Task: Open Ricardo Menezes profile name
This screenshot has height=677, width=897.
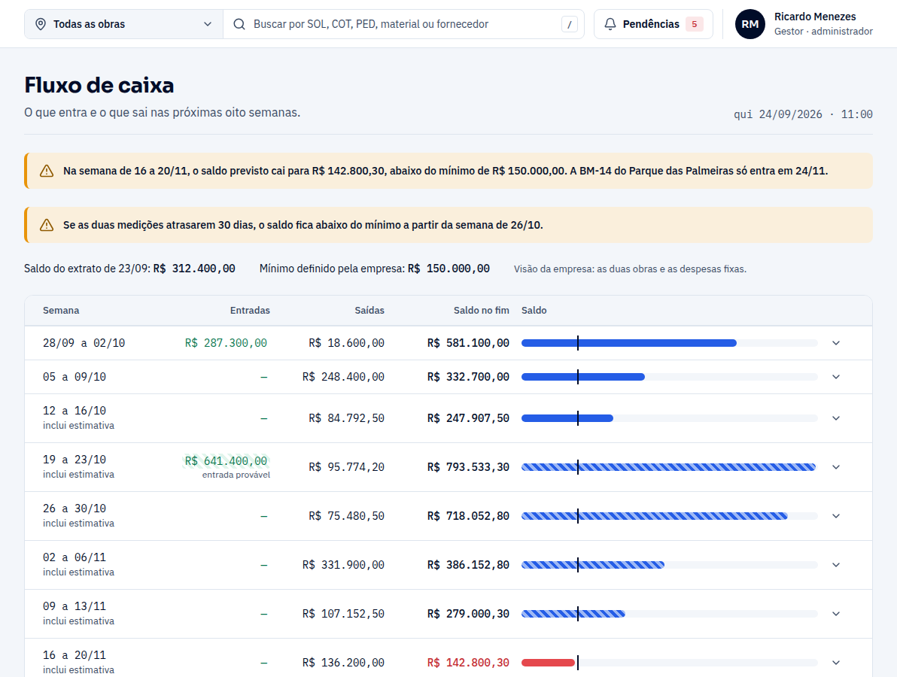Action: pyautogui.click(x=815, y=17)
